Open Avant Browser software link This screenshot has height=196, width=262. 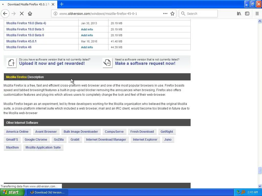(46, 131)
